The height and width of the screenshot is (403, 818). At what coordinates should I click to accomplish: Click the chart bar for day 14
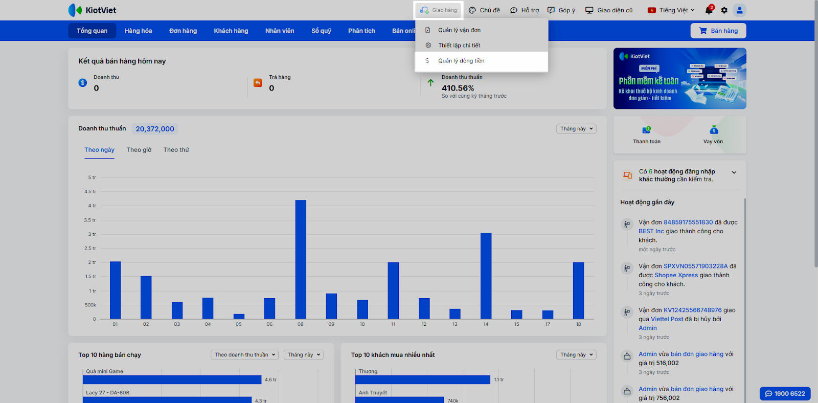(x=486, y=276)
